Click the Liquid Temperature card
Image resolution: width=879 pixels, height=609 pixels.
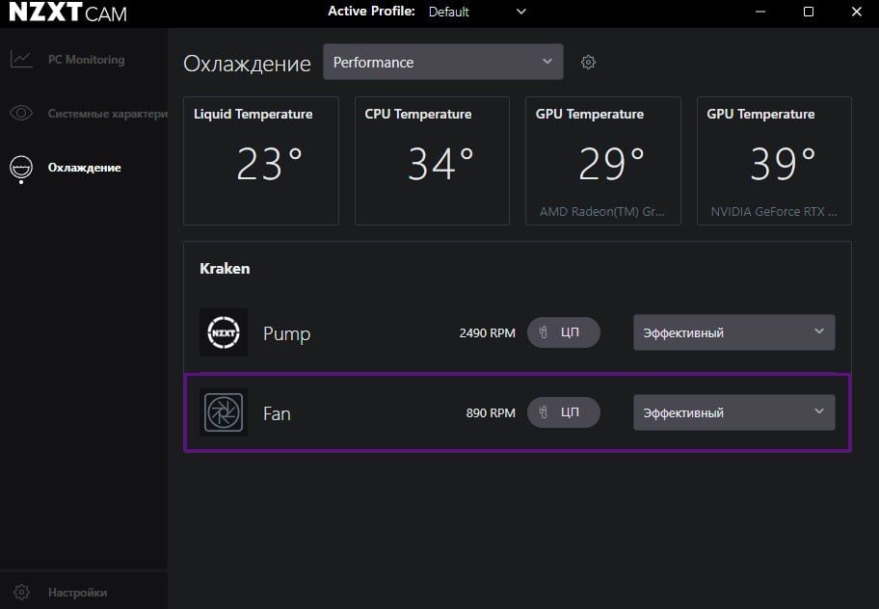click(x=260, y=161)
